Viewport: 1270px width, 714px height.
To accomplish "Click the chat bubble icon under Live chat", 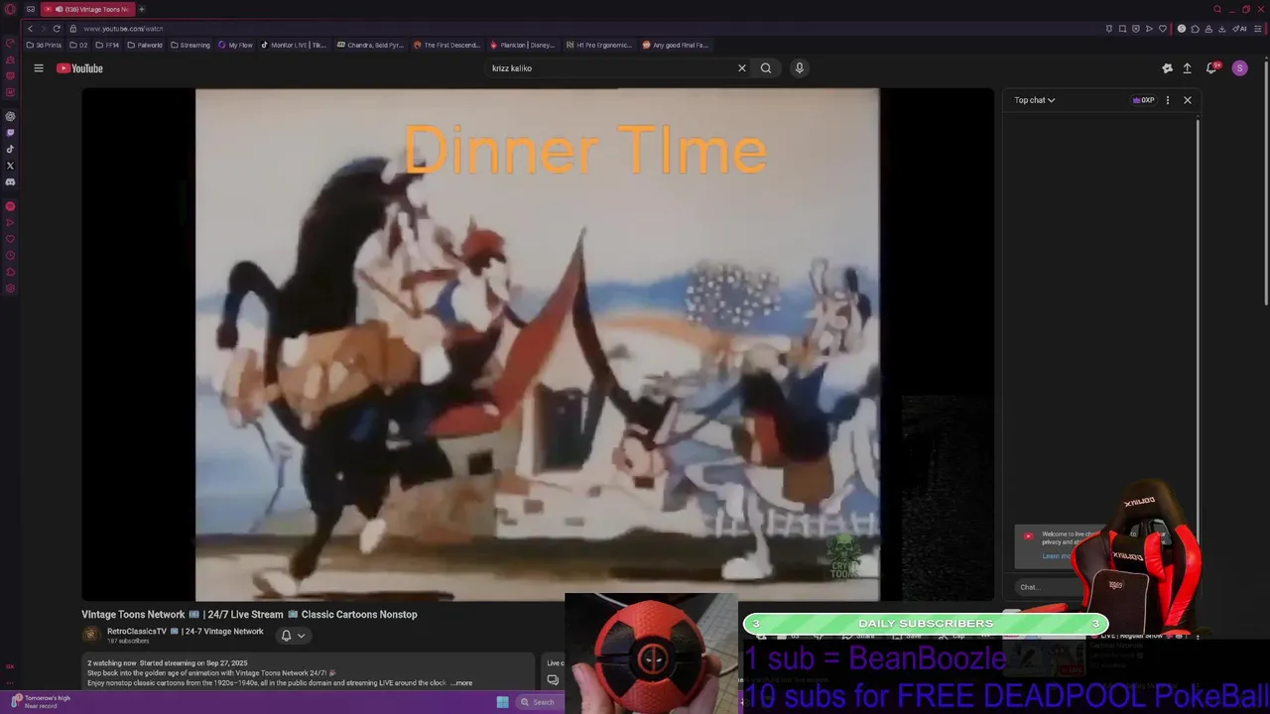I will click(x=553, y=680).
